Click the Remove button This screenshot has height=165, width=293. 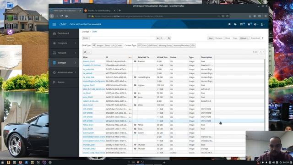tap(219, 38)
